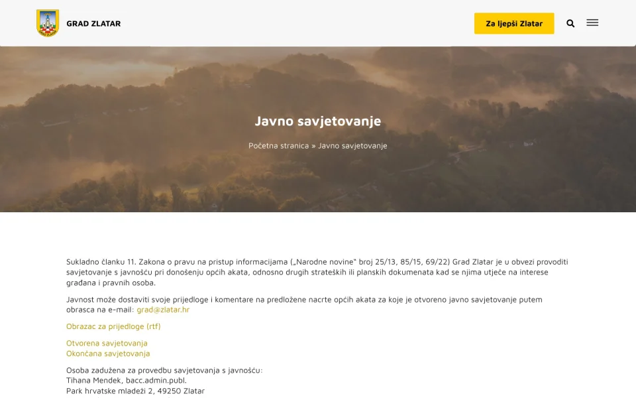Open the hamburger menu icon
This screenshot has width=636, height=398.
pyautogui.click(x=592, y=23)
